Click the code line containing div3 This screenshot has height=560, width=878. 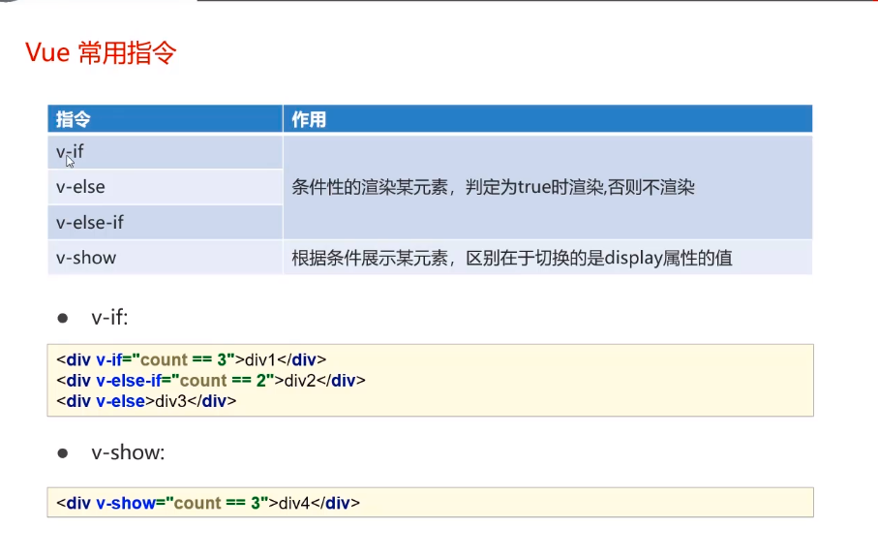coord(146,401)
